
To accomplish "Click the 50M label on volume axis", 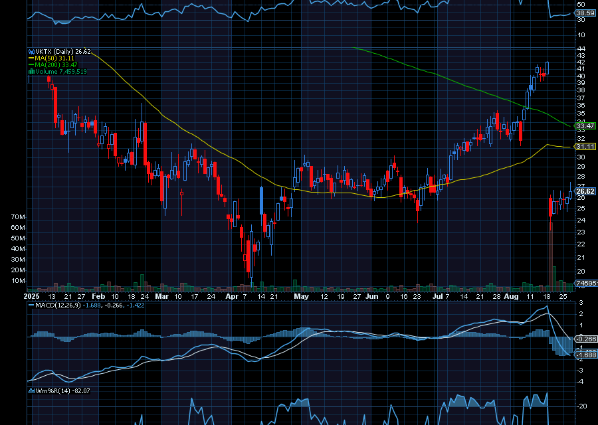I will [18, 238].
